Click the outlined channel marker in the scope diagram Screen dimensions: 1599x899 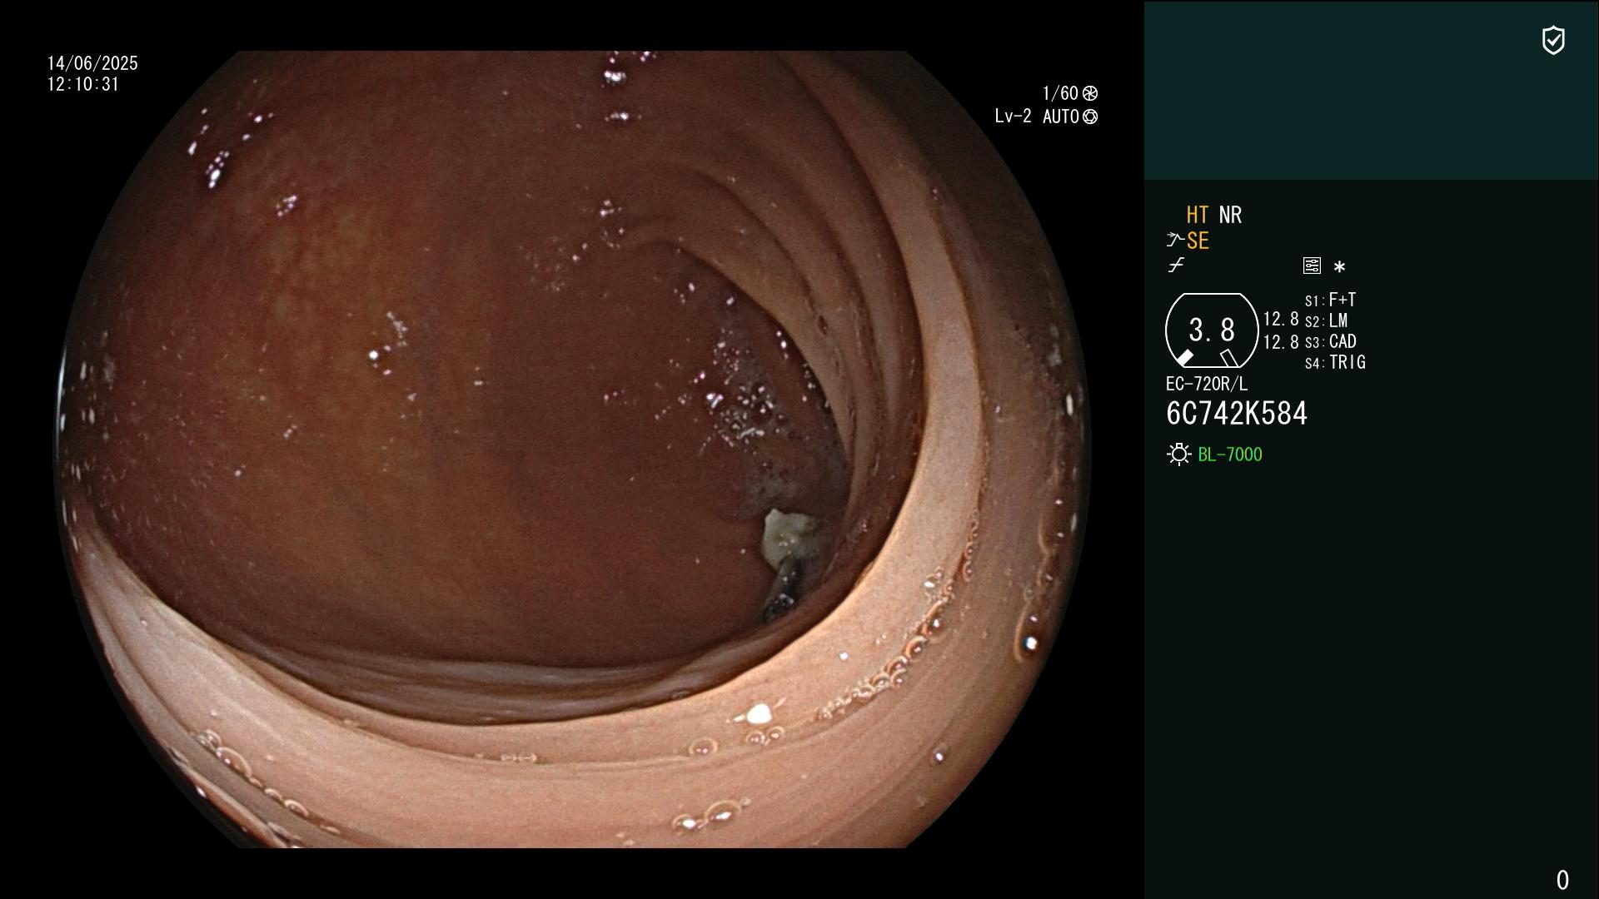click(1228, 358)
